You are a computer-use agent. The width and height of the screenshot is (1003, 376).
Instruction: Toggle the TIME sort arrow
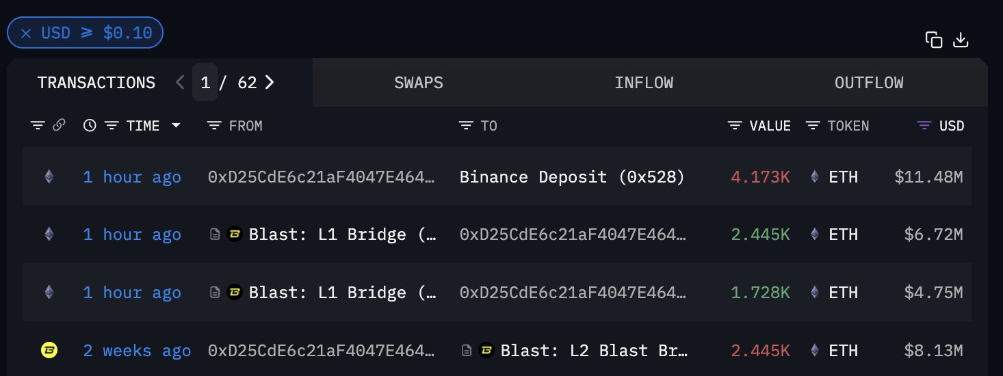point(177,126)
